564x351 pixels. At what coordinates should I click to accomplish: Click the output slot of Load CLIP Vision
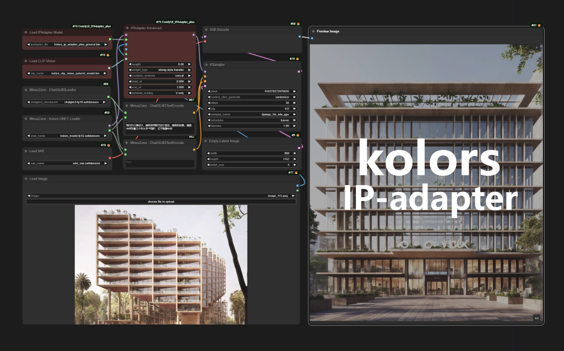click(110, 68)
